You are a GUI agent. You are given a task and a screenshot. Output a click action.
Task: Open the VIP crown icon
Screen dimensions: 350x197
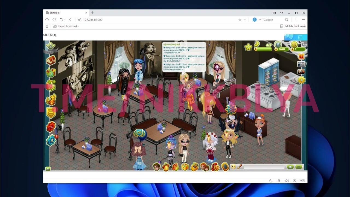[51, 47]
